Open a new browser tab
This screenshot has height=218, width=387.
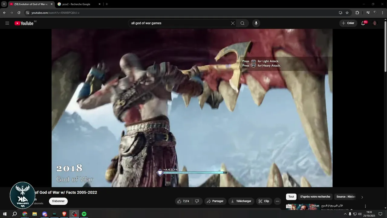click(x=107, y=4)
